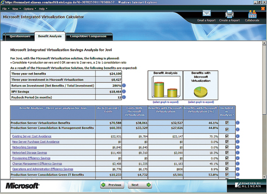
Task: Expand the Benefit Analysis bar chart thumbnail
Action: 166,85
